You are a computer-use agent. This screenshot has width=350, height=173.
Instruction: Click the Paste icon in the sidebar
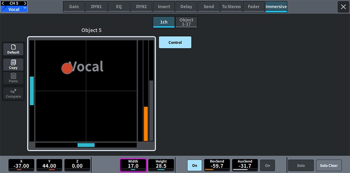pos(13,78)
